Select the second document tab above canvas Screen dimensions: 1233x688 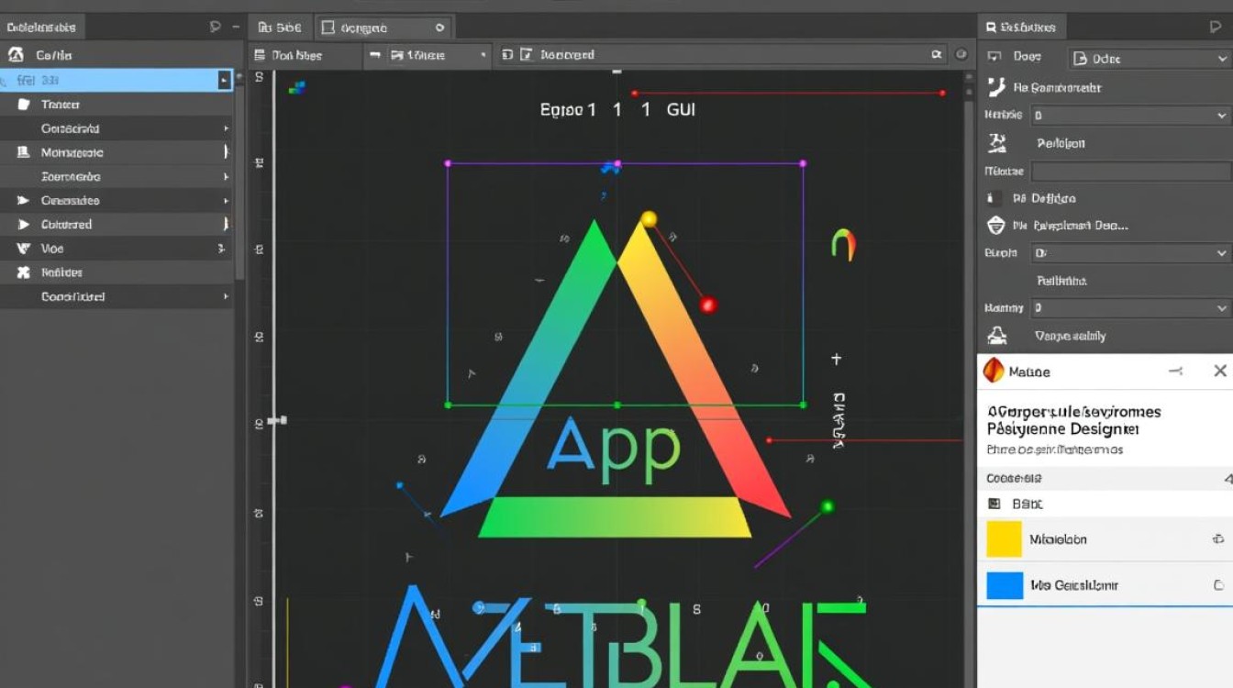(x=383, y=28)
